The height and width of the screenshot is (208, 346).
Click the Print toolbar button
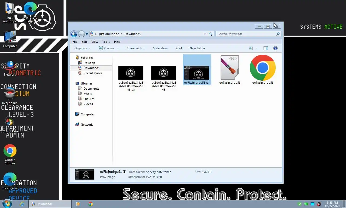point(179,48)
